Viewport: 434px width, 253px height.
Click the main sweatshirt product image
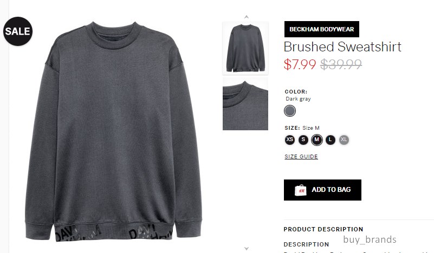pos(113,131)
